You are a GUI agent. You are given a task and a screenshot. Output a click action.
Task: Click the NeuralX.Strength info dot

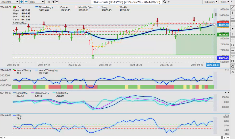coord(57,71)
